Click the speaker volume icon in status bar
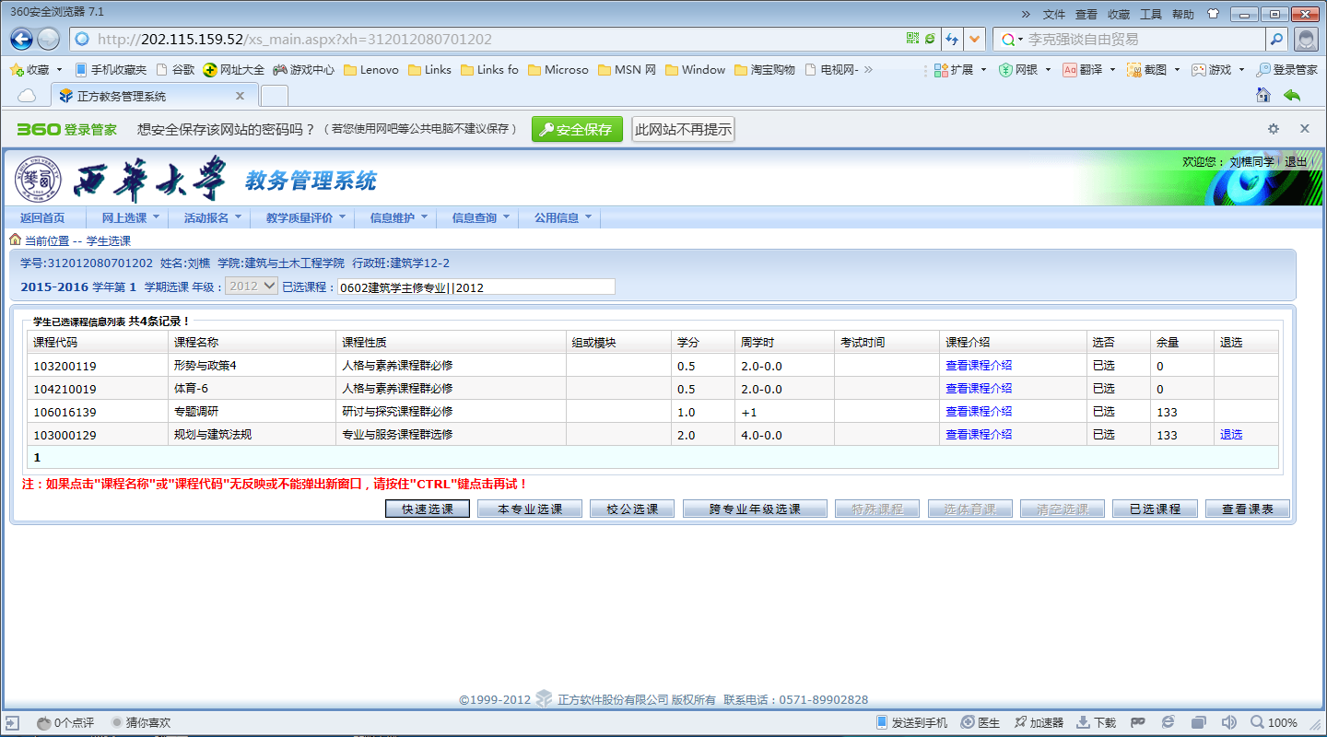 (x=1228, y=722)
